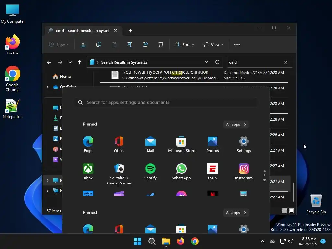
Task: Go up one folder level
Action: 80,62
